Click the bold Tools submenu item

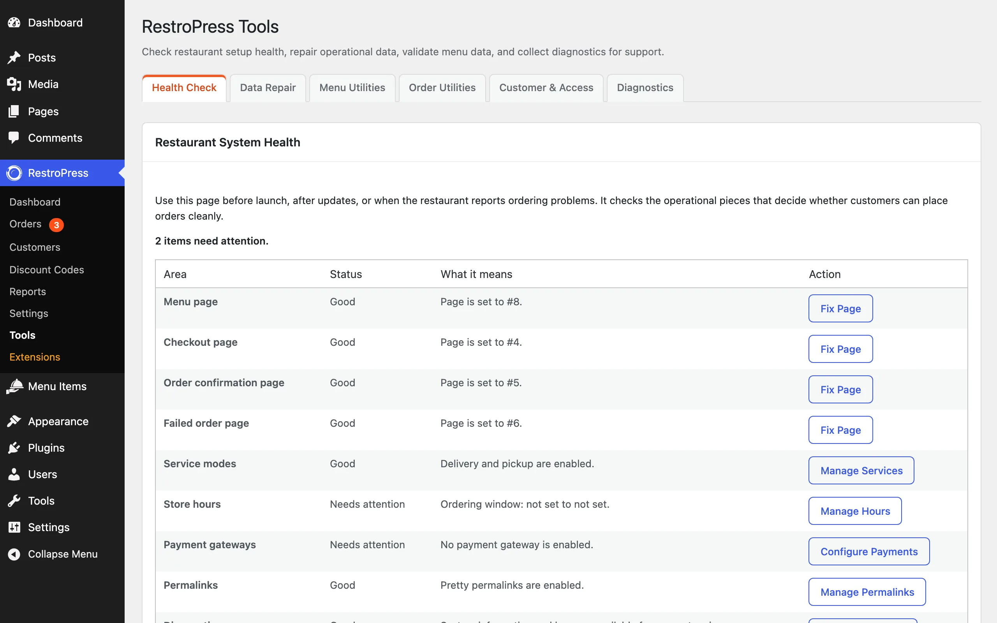22,335
